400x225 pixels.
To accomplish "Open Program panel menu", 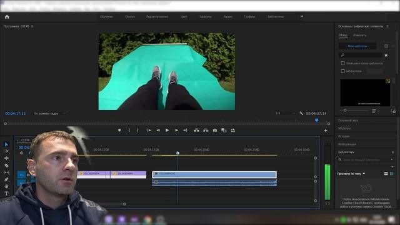I will tap(32, 26).
